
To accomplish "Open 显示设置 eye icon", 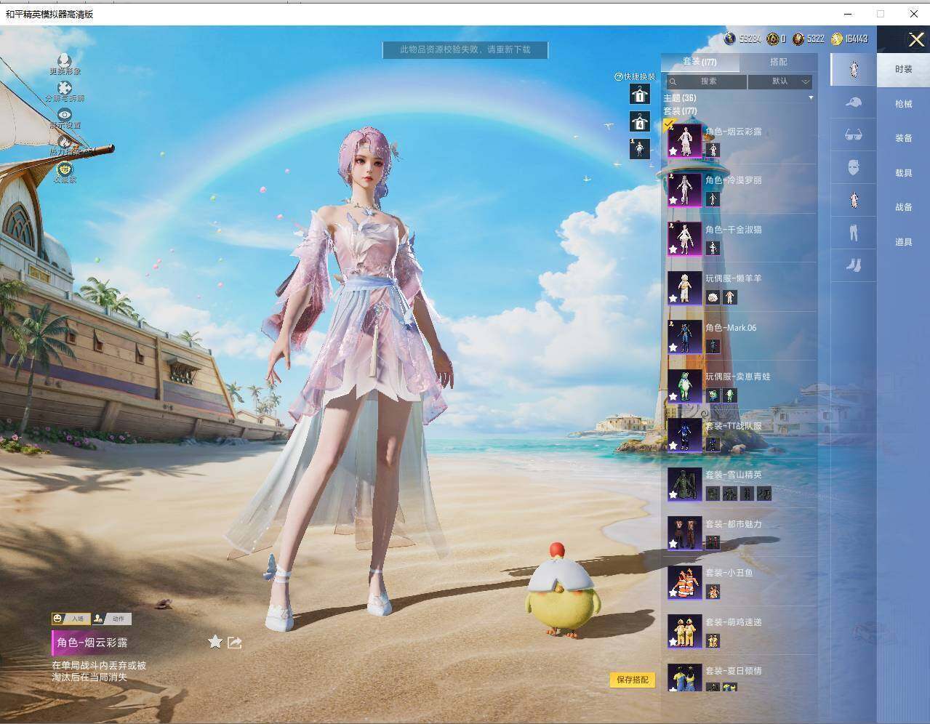I will [65, 114].
